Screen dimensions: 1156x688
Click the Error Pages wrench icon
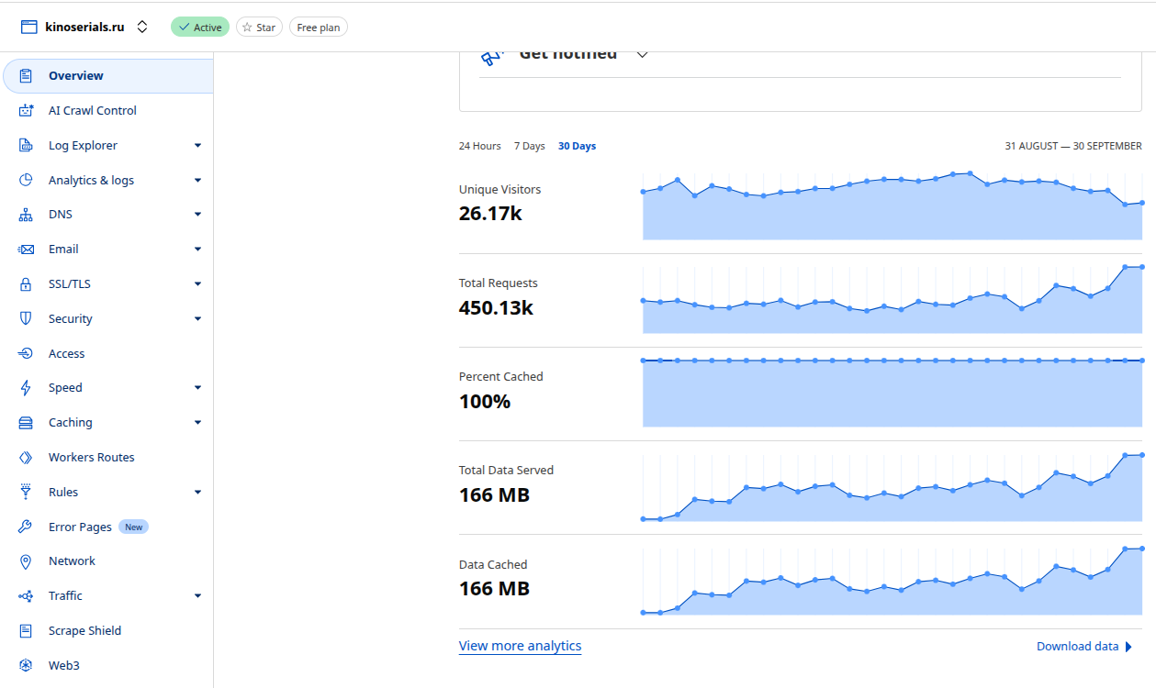click(x=26, y=527)
